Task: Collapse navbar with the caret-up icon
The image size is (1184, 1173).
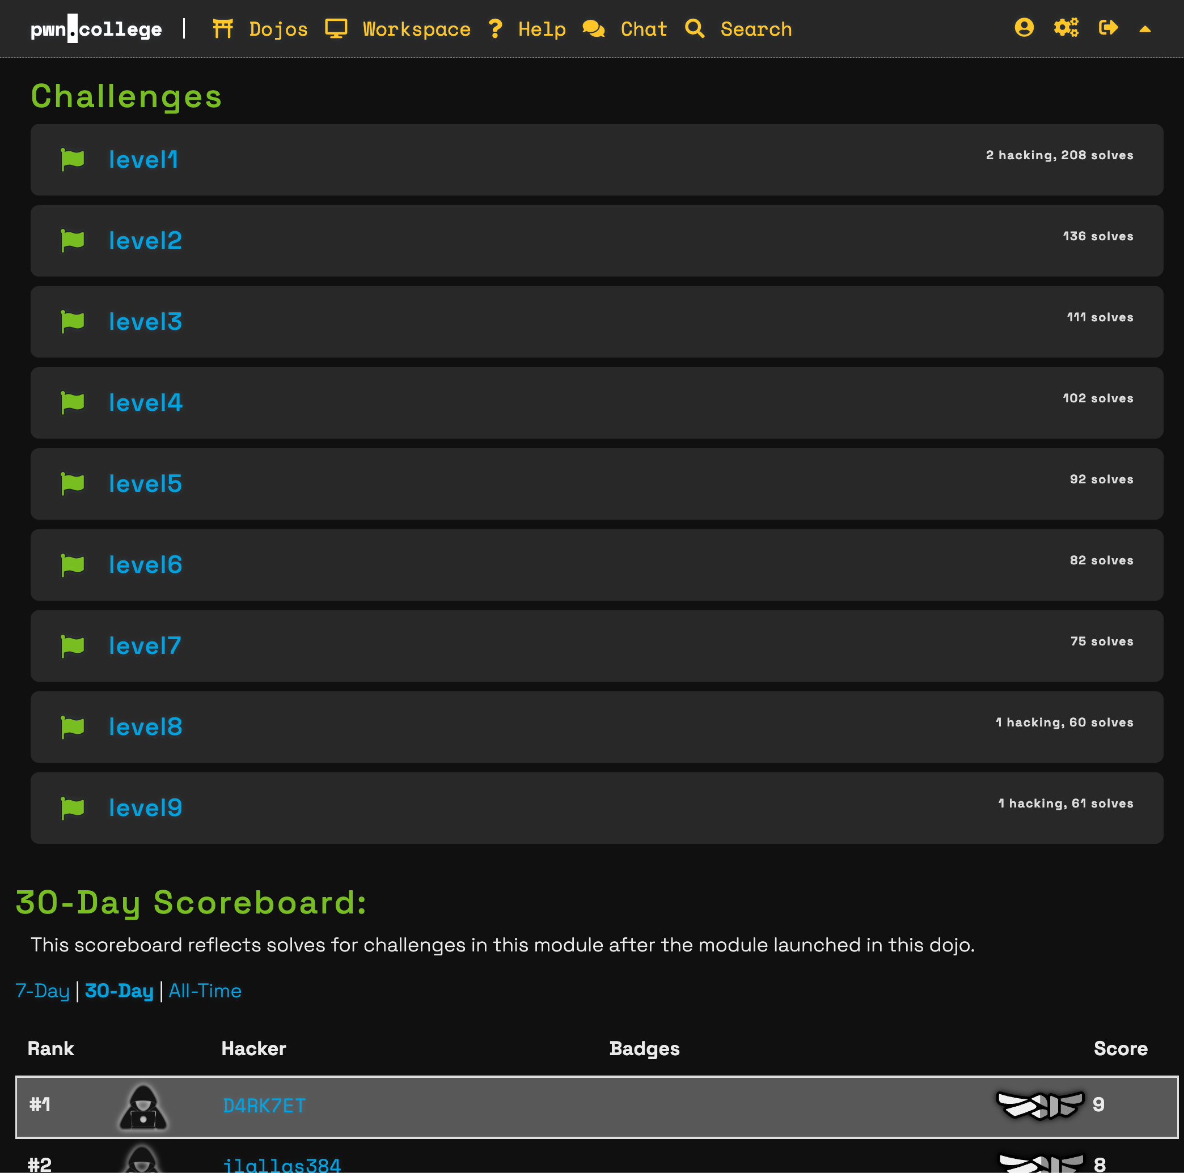Action: [x=1145, y=29]
